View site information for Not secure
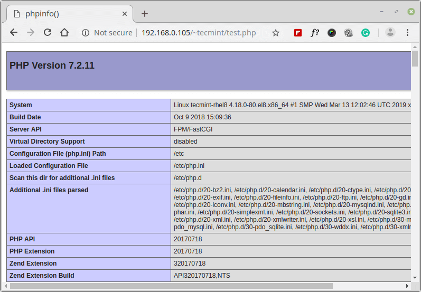421x292 pixels. tap(86, 33)
